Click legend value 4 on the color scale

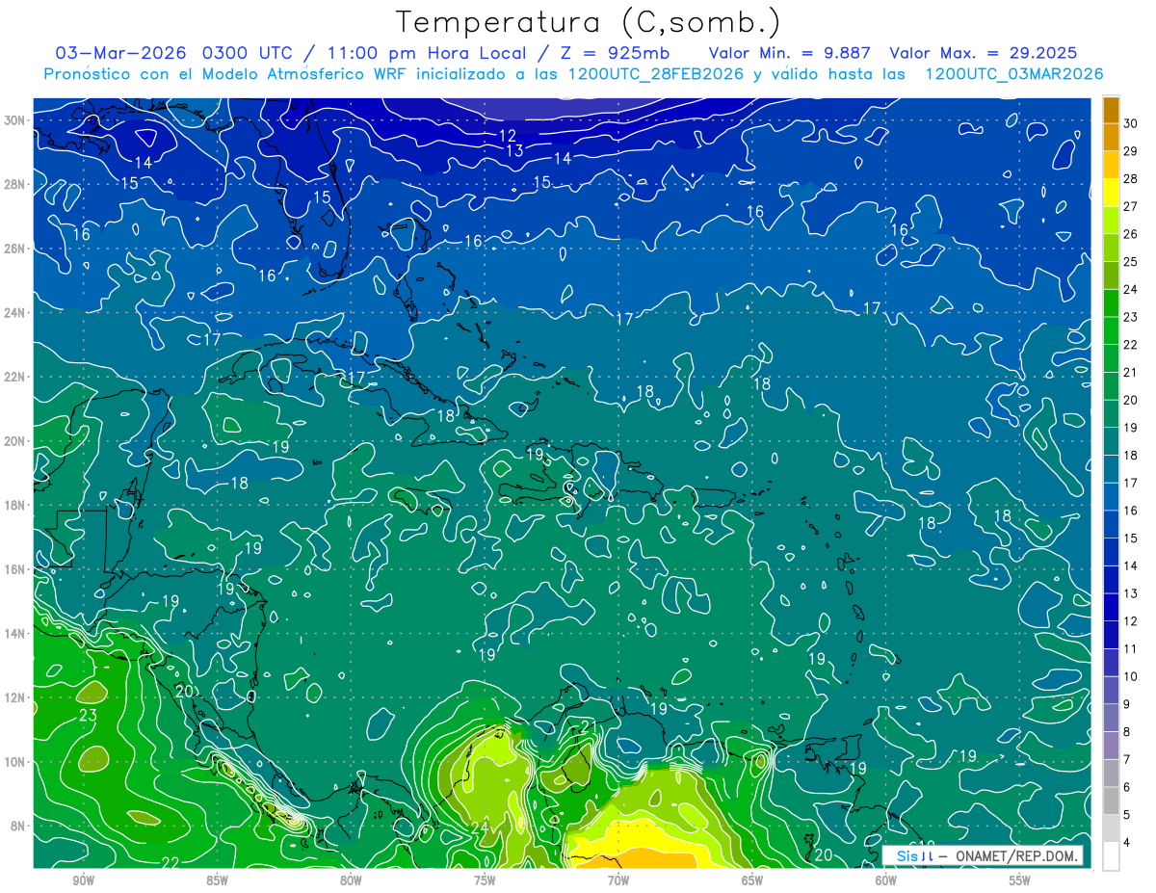[1128, 842]
